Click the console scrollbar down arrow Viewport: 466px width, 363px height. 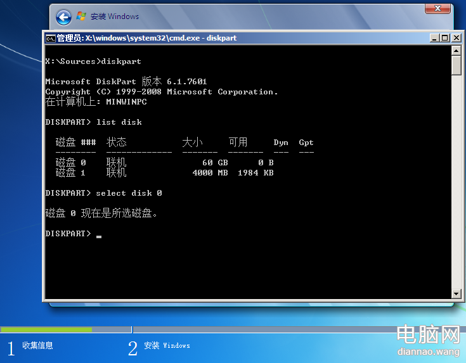(456, 293)
